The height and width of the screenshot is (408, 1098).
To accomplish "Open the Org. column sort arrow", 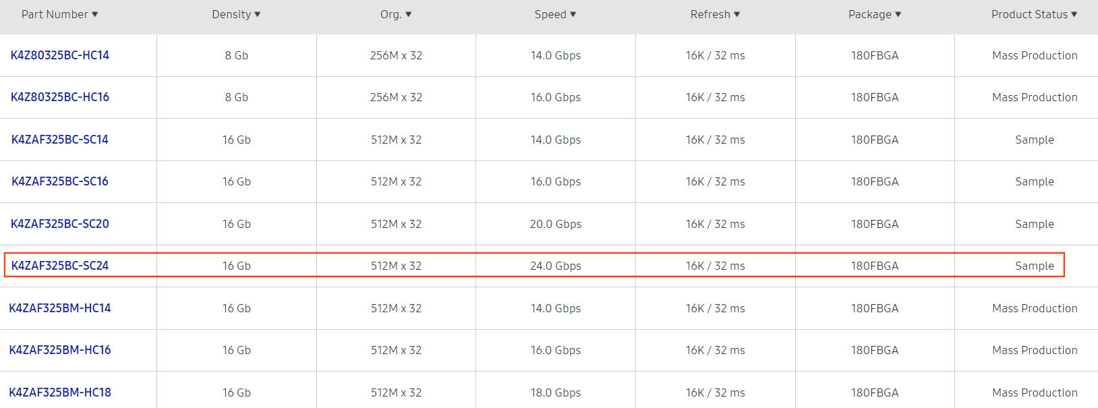I will click(x=409, y=15).
